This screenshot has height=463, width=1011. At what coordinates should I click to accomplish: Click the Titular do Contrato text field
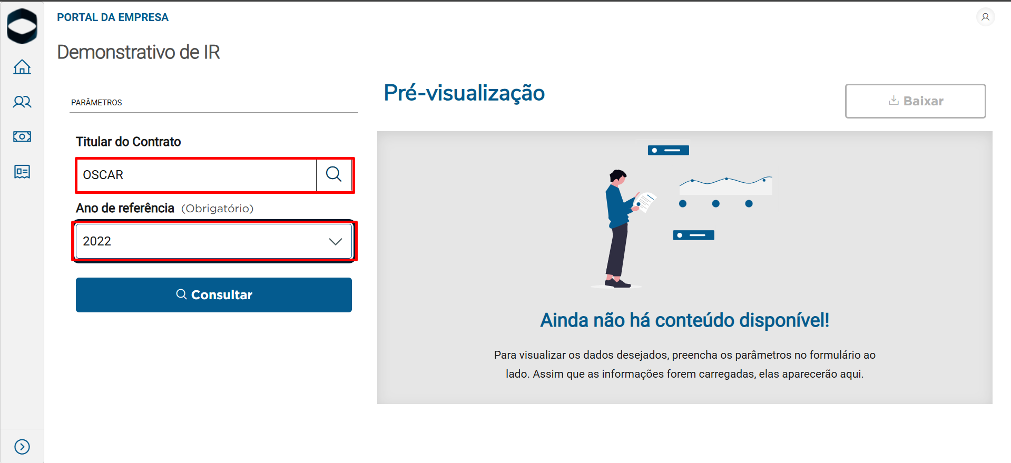click(197, 175)
